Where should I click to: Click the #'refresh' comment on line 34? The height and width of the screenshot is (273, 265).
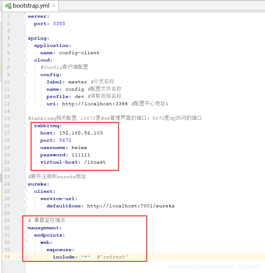pyautogui.click(x=112, y=257)
